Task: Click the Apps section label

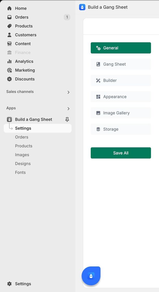Action: click(x=11, y=108)
